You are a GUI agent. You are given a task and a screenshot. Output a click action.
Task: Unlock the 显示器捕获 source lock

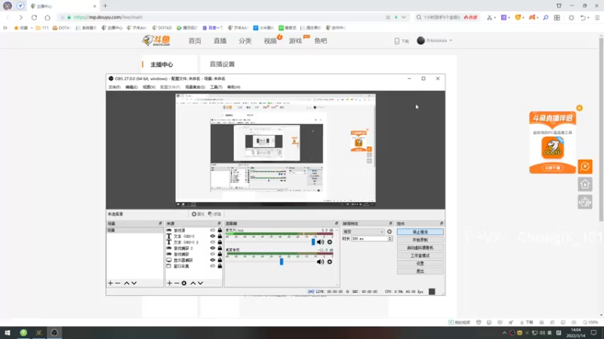tap(220, 260)
